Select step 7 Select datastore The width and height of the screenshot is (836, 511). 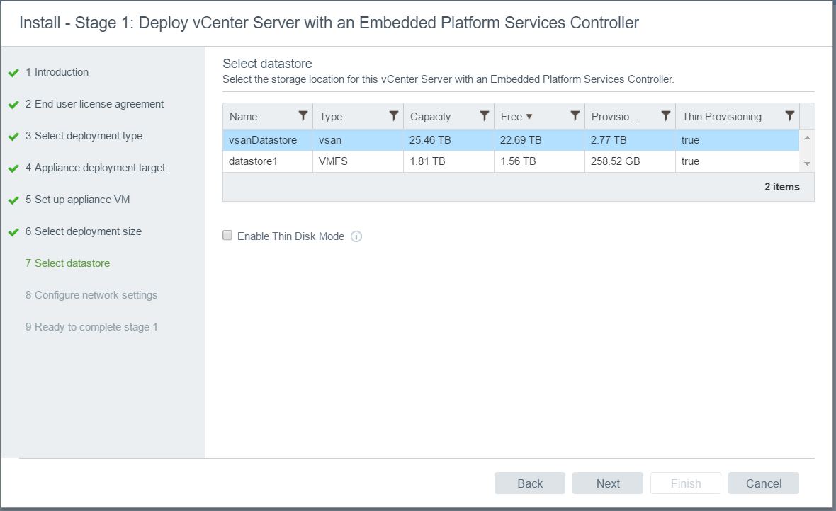(x=67, y=263)
